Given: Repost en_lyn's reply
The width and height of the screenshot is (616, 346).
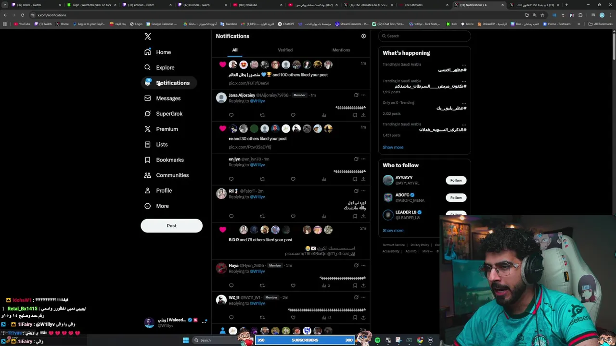Looking at the screenshot, I should tap(262, 179).
